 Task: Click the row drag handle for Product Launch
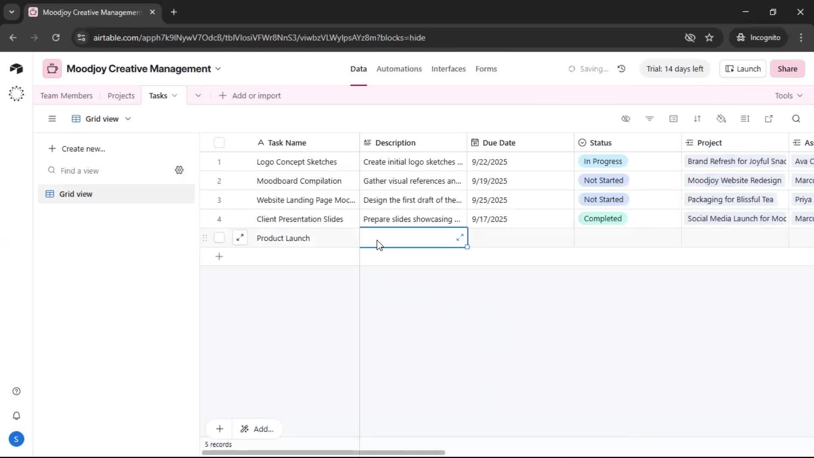(205, 238)
